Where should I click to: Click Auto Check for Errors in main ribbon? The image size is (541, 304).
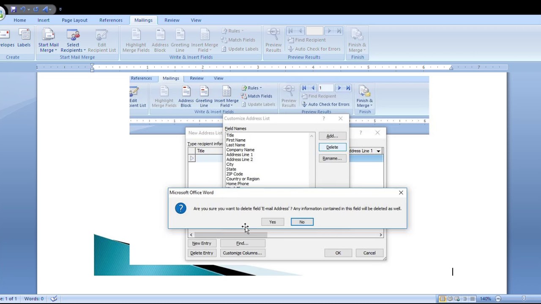point(314,49)
